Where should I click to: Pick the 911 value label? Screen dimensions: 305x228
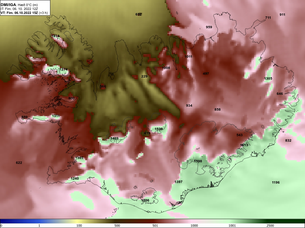pyautogui.click(x=282, y=15)
